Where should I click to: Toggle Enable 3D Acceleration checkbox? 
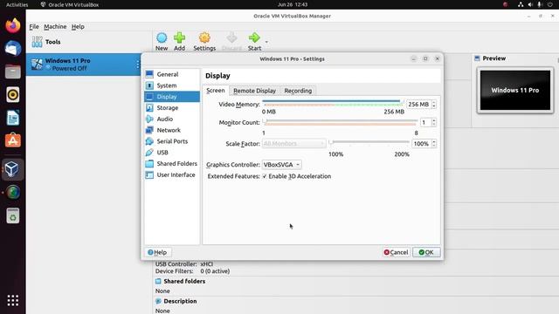click(265, 176)
